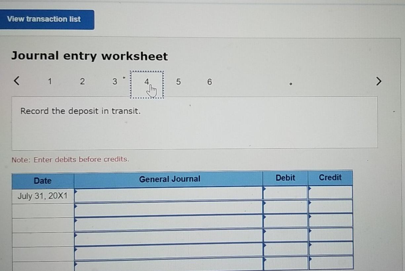Click the Credit field in second row
405x271 pixels.
point(330,207)
